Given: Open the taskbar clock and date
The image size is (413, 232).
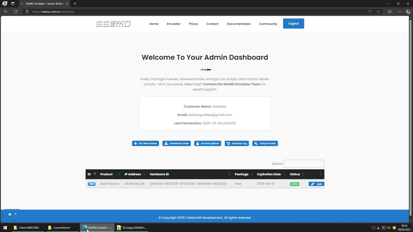Looking at the screenshot, I should pyautogui.click(x=404, y=227).
